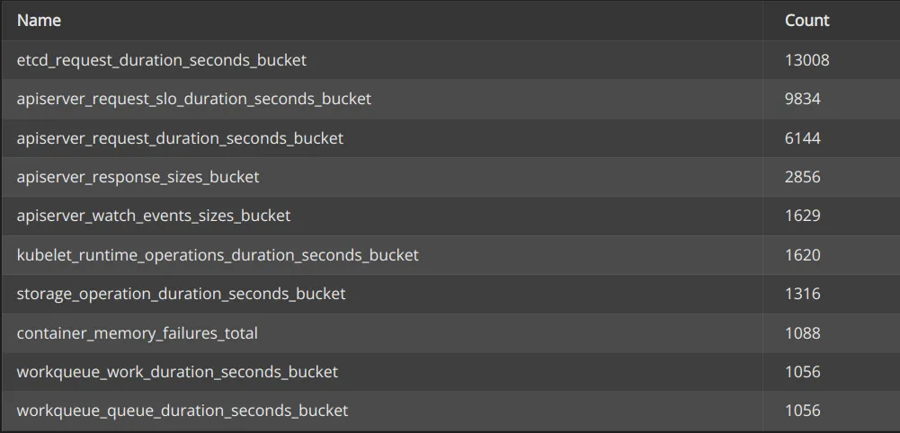Image resolution: width=900 pixels, height=433 pixels.
Task: Sort table by Name column header
Action: [39, 20]
